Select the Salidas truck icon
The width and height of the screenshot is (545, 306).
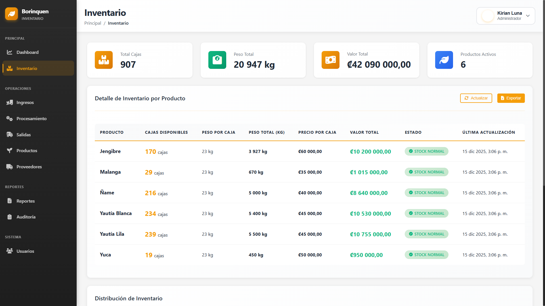[10, 135]
